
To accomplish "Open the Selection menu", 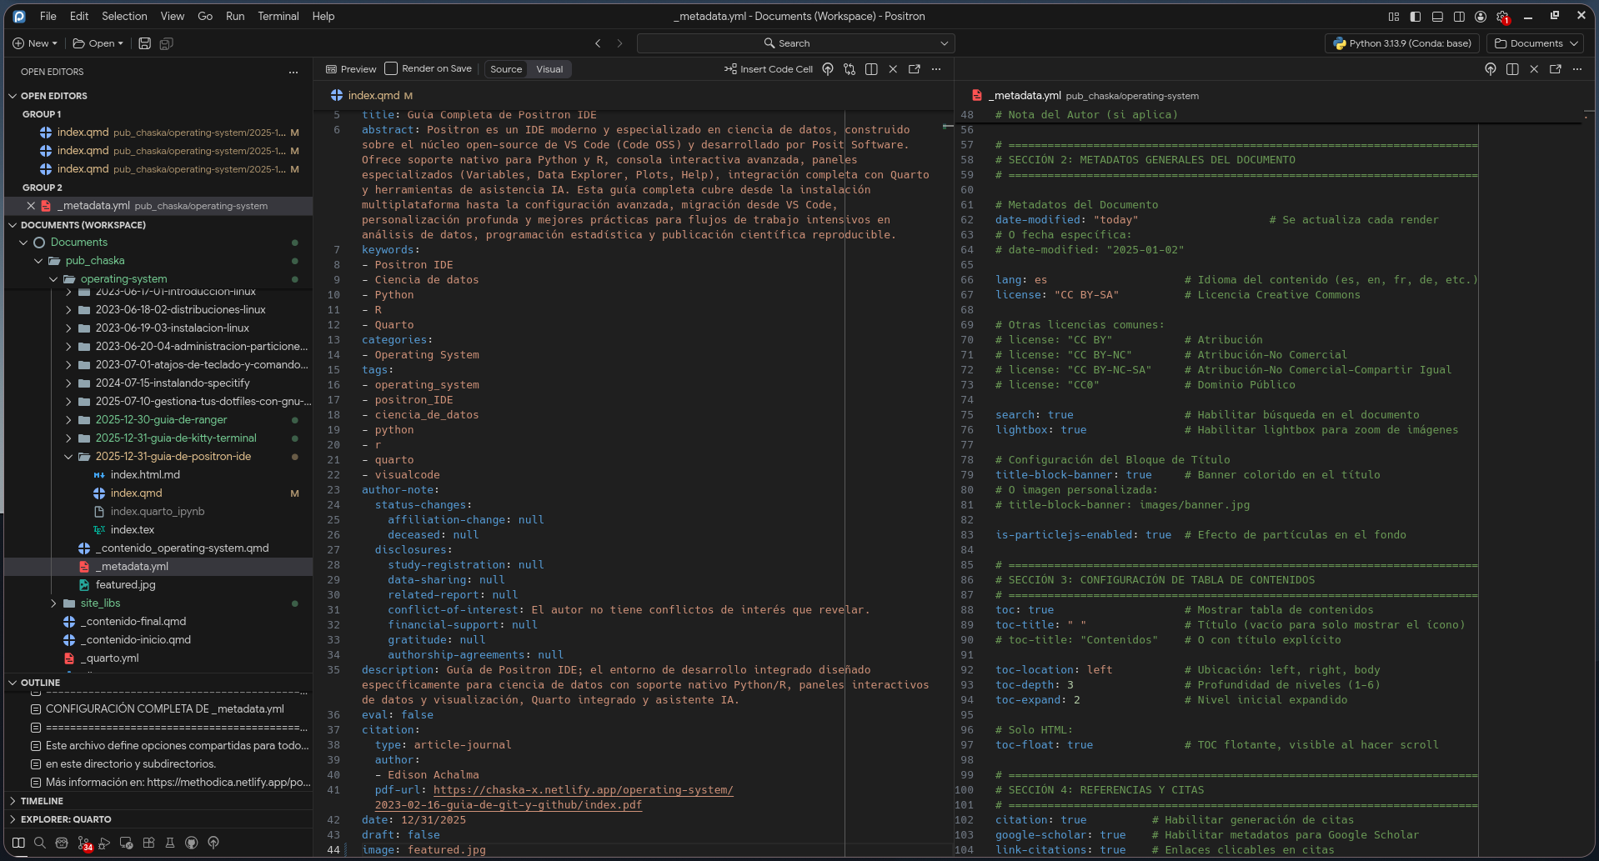I will [x=124, y=16].
